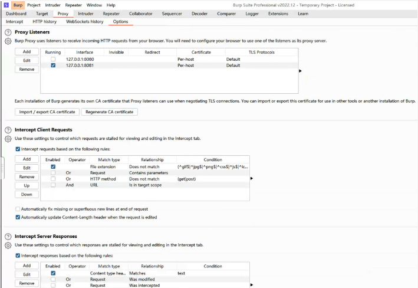Select the Options sub-tab
This screenshot has height=288, width=418.
(120, 22)
